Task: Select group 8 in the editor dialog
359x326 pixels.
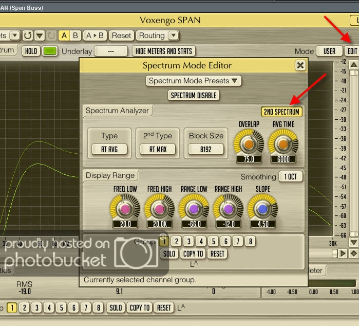Action: click(x=250, y=241)
